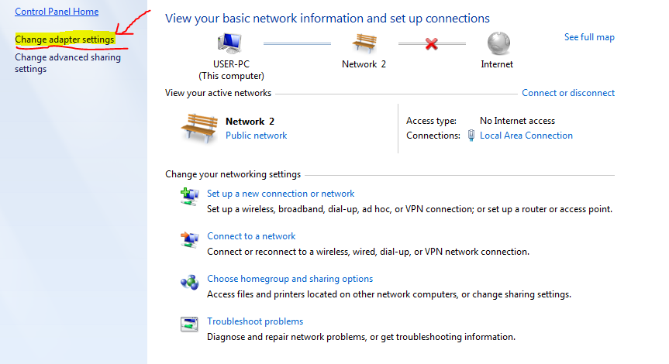Click the USER-PC computer icon

click(x=230, y=43)
